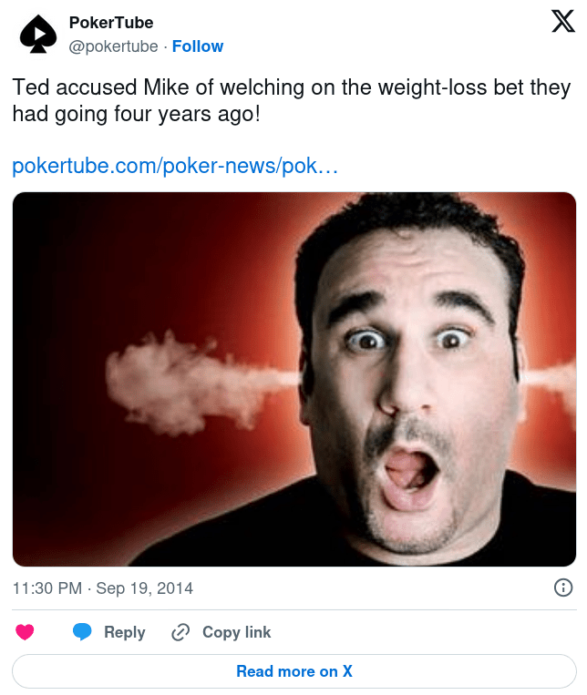Open the tweet info circle icon
Screen dimensions: 587x695
(x=563, y=588)
